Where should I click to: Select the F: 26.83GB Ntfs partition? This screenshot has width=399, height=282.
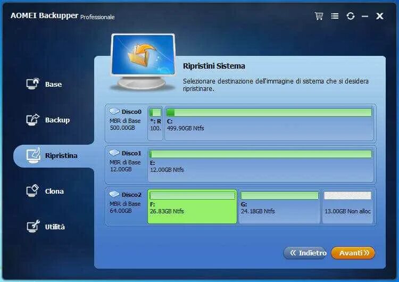click(192, 206)
